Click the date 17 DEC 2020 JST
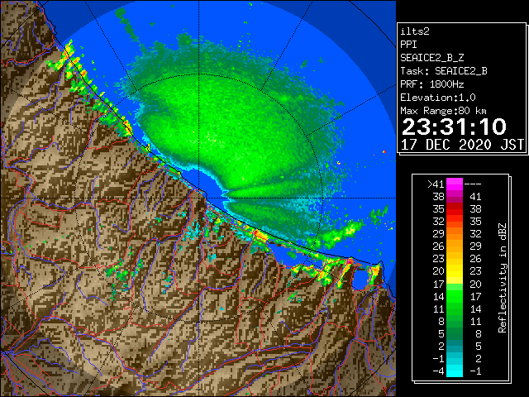The width and height of the screenshot is (529, 397). pyautogui.click(x=463, y=145)
